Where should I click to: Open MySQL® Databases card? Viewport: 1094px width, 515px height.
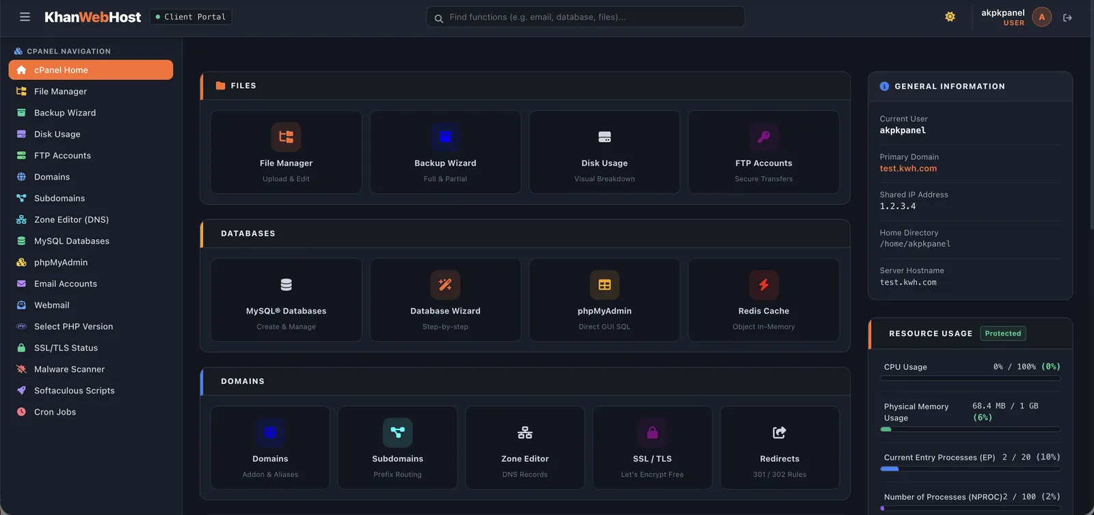click(286, 300)
